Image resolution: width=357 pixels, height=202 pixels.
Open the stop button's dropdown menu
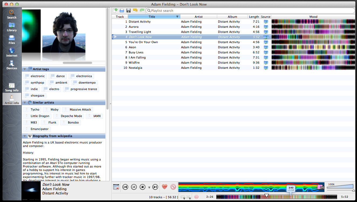pyautogui.click(x=149, y=187)
